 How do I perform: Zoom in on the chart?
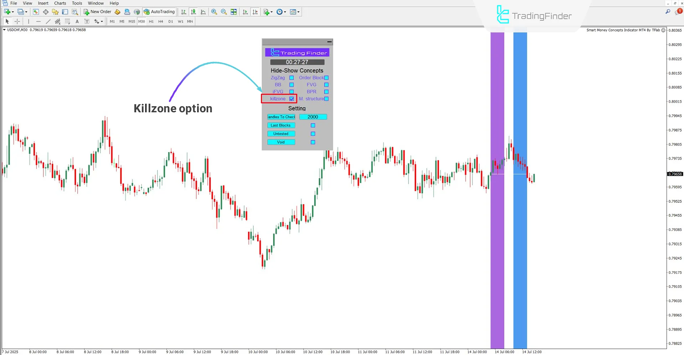click(214, 12)
